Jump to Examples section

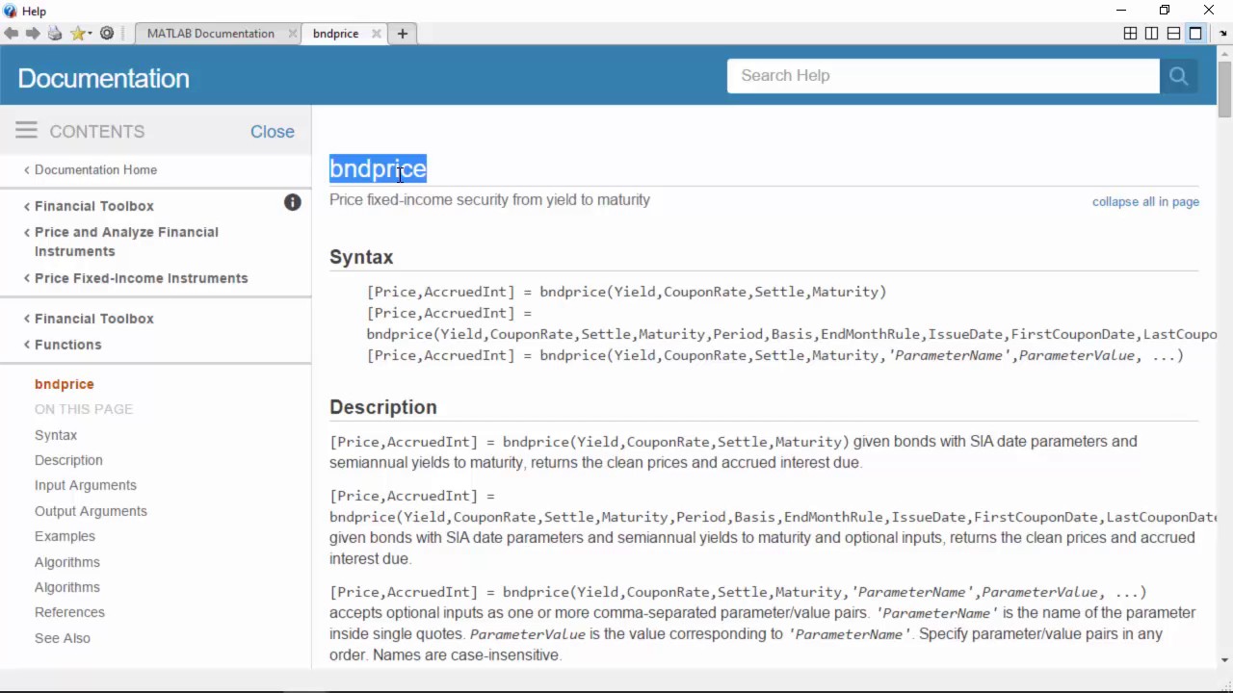click(65, 536)
